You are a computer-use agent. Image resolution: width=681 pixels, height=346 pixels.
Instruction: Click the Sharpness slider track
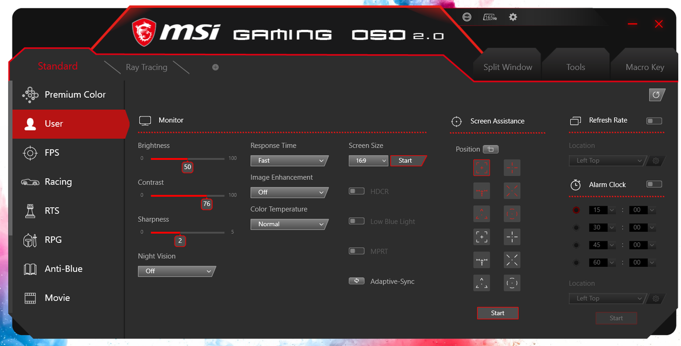pos(187,232)
